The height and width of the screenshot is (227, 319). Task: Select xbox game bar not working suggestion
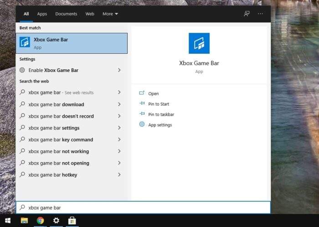72,151
